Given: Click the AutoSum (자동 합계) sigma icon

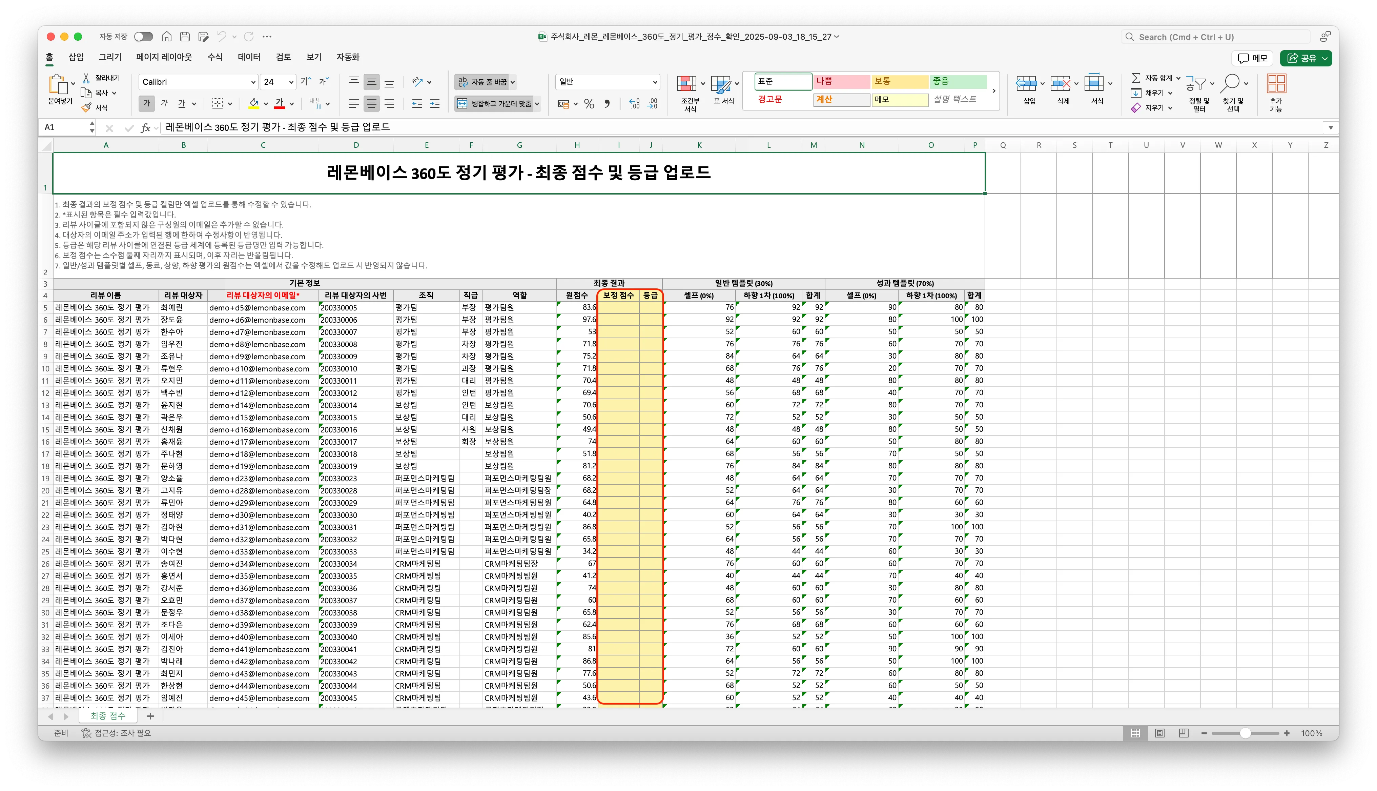Looking at the screenshot, I should pos(1136,78).
